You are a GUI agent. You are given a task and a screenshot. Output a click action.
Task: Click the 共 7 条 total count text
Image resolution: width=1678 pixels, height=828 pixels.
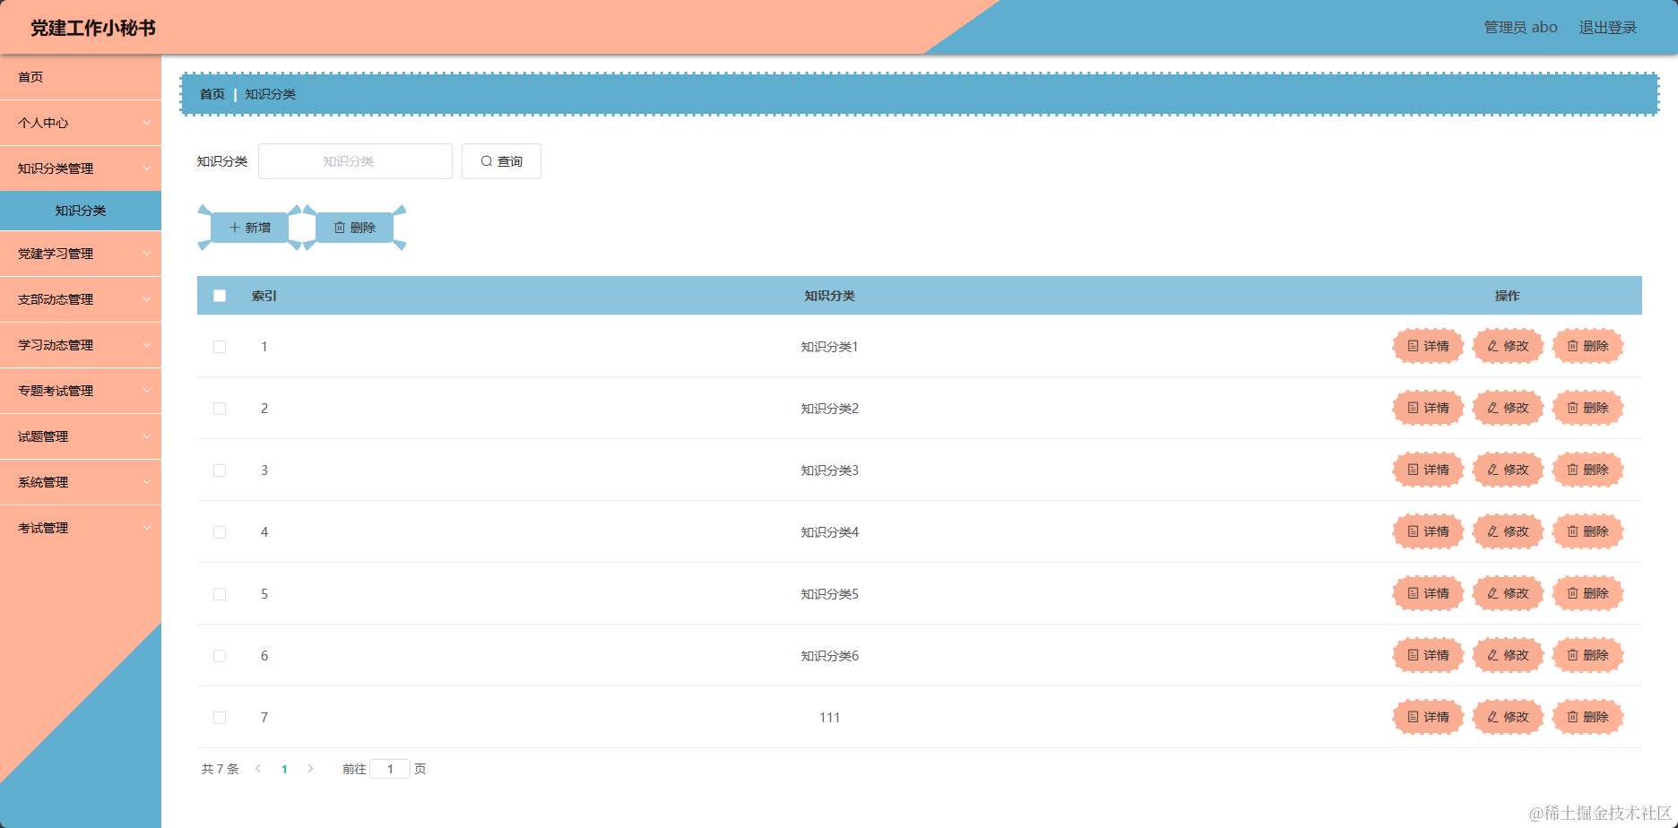pos(221,769)
